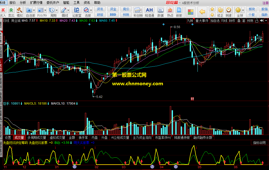Image resolution: width=269 pixels, height=170 pixels.
Task: Click the four-color grid layout icon
Action: coord(191,12)
